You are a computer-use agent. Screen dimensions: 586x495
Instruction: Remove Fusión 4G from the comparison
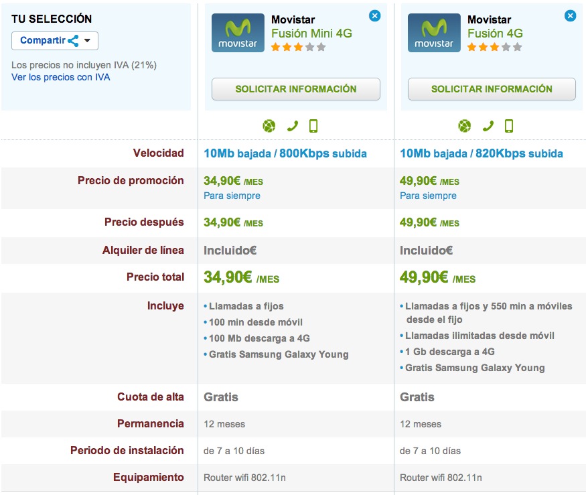point(570,15)
